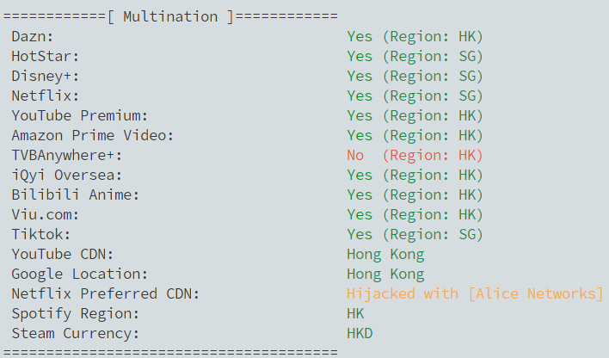
Task: Click the Amazon Prime Video label
Action: tap(92, 136)
